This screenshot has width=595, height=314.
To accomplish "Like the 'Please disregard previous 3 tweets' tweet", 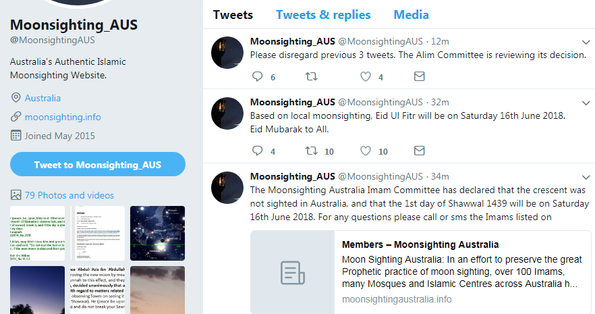I will click(x=366, y=77).
